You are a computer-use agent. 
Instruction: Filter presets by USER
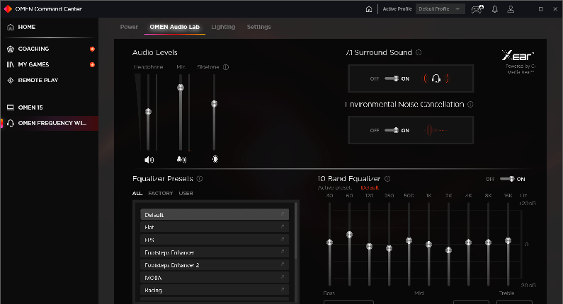point(186,193)
